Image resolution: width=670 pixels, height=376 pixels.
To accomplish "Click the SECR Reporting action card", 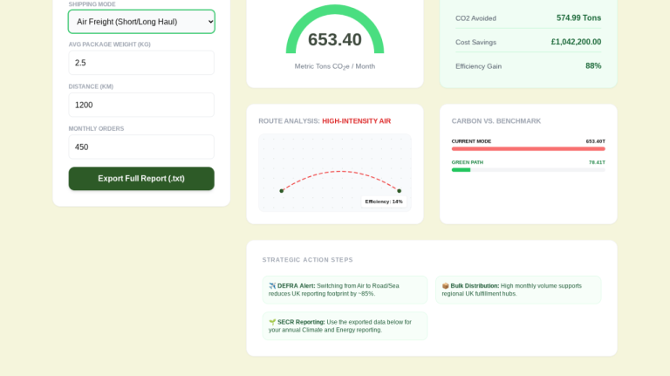I will point(345,326).
